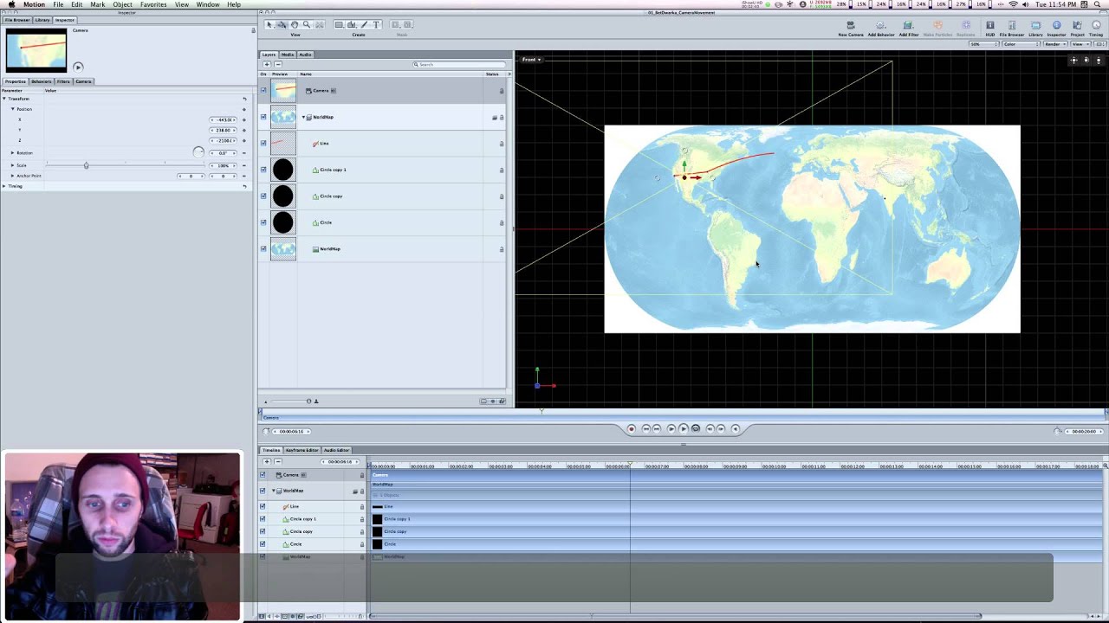Open the Render dropdown above canvas
Viewport: 1109px width, 623px height.
(1054, 44)
